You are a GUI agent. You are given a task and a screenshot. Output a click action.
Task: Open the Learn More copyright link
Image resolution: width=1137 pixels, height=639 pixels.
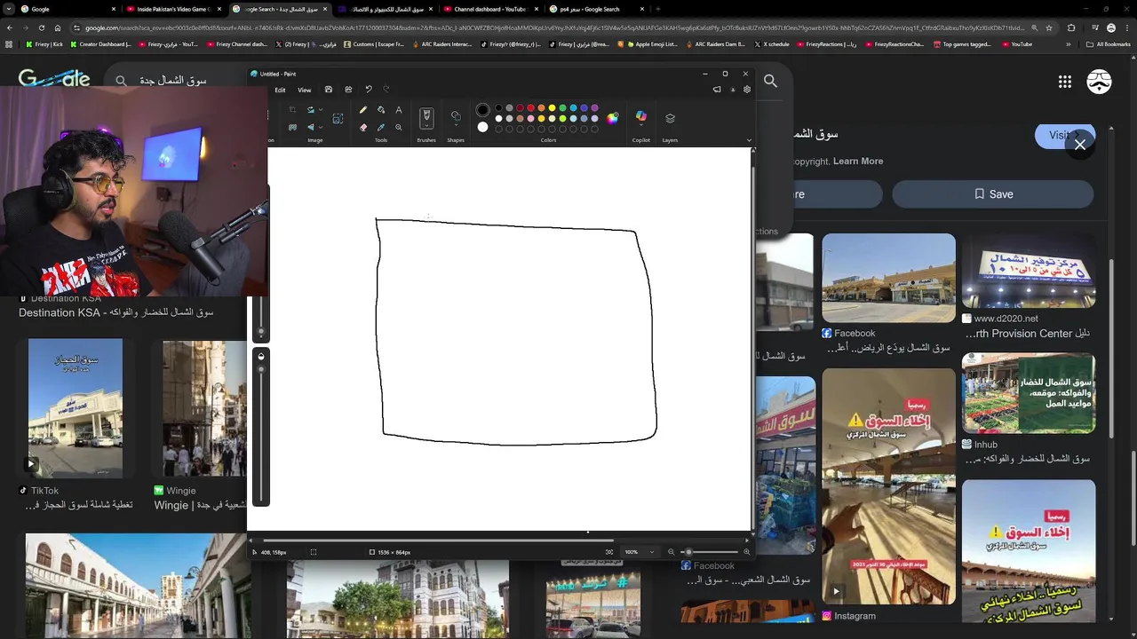[x=858, y=162]
